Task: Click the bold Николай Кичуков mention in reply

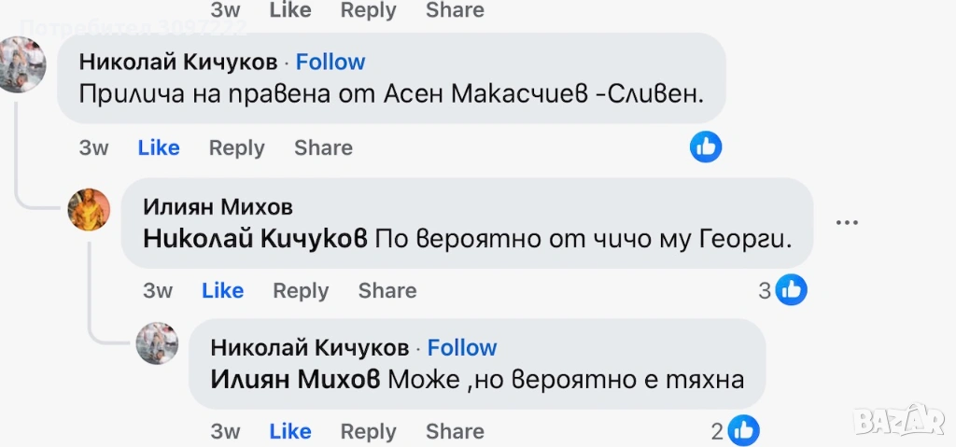Action: pyautogui.click(x=255, y=239)
